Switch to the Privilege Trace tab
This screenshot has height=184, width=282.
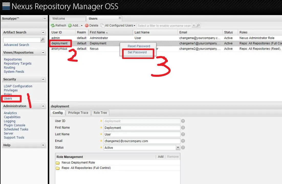[x=78, y=113]
